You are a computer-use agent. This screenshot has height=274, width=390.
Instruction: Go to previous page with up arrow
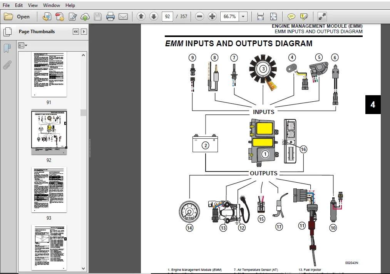141,17
